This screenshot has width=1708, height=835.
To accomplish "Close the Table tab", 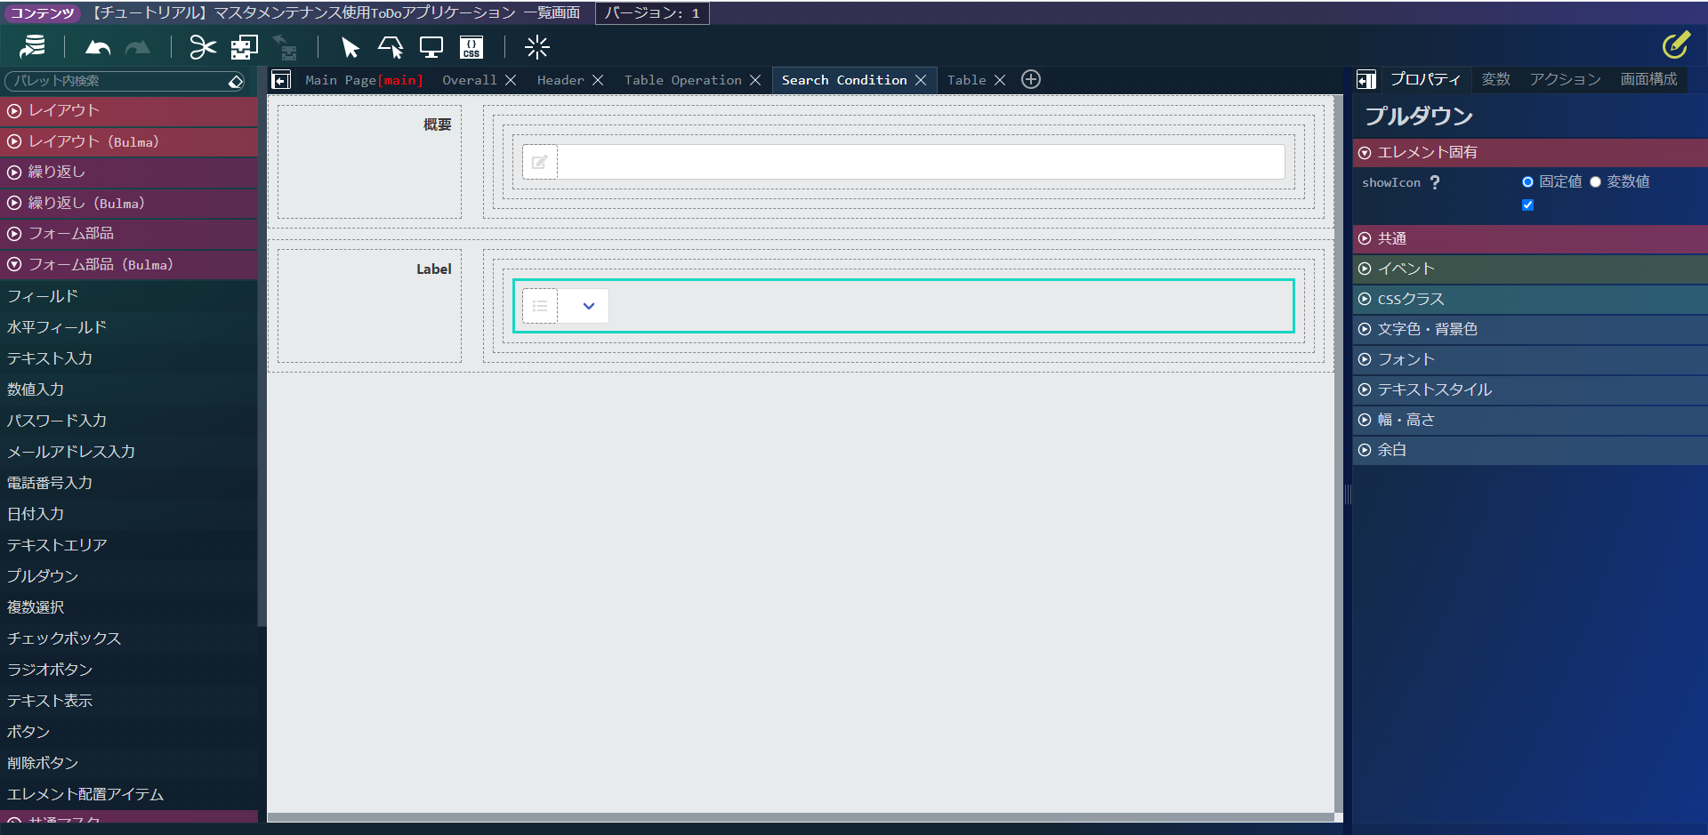I will [x=1000, y=80].
